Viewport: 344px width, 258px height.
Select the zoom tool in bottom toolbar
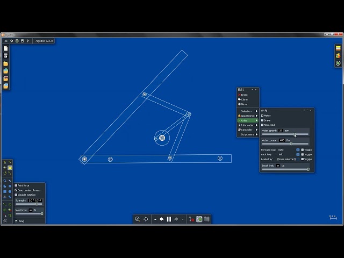pyautogui.click(x=138, y=219)
